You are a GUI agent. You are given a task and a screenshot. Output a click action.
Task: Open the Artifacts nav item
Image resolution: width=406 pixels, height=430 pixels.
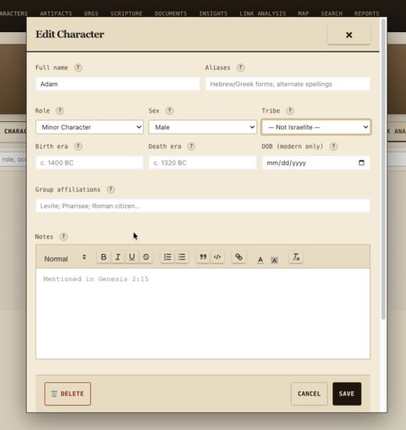coord(56,14)
